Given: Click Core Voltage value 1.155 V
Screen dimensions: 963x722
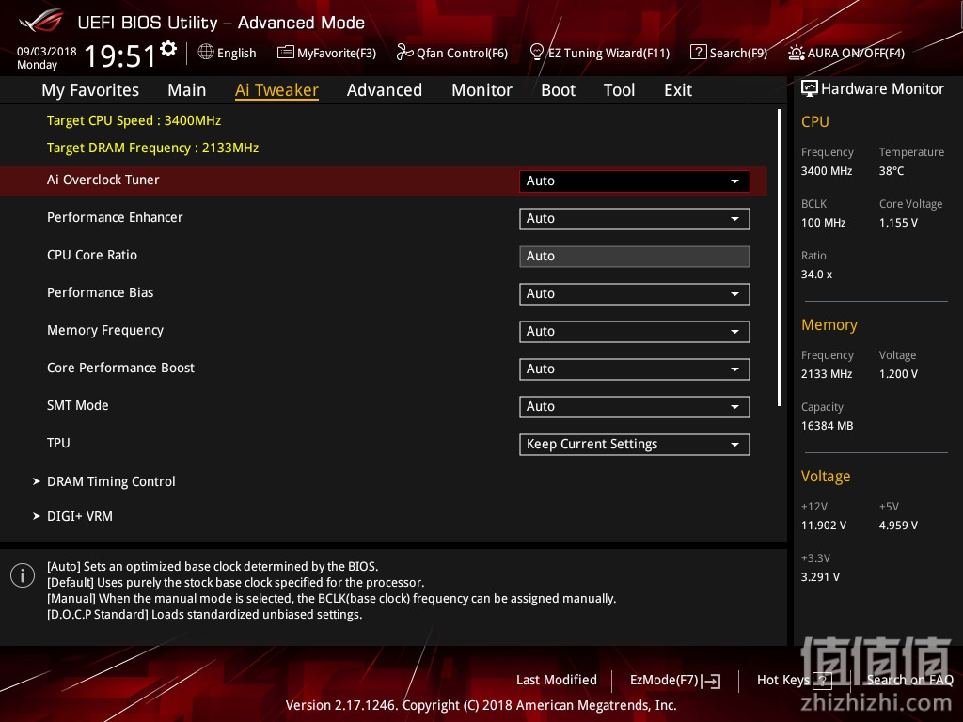Looking at the screenshot, I should (x=898, y=222).
